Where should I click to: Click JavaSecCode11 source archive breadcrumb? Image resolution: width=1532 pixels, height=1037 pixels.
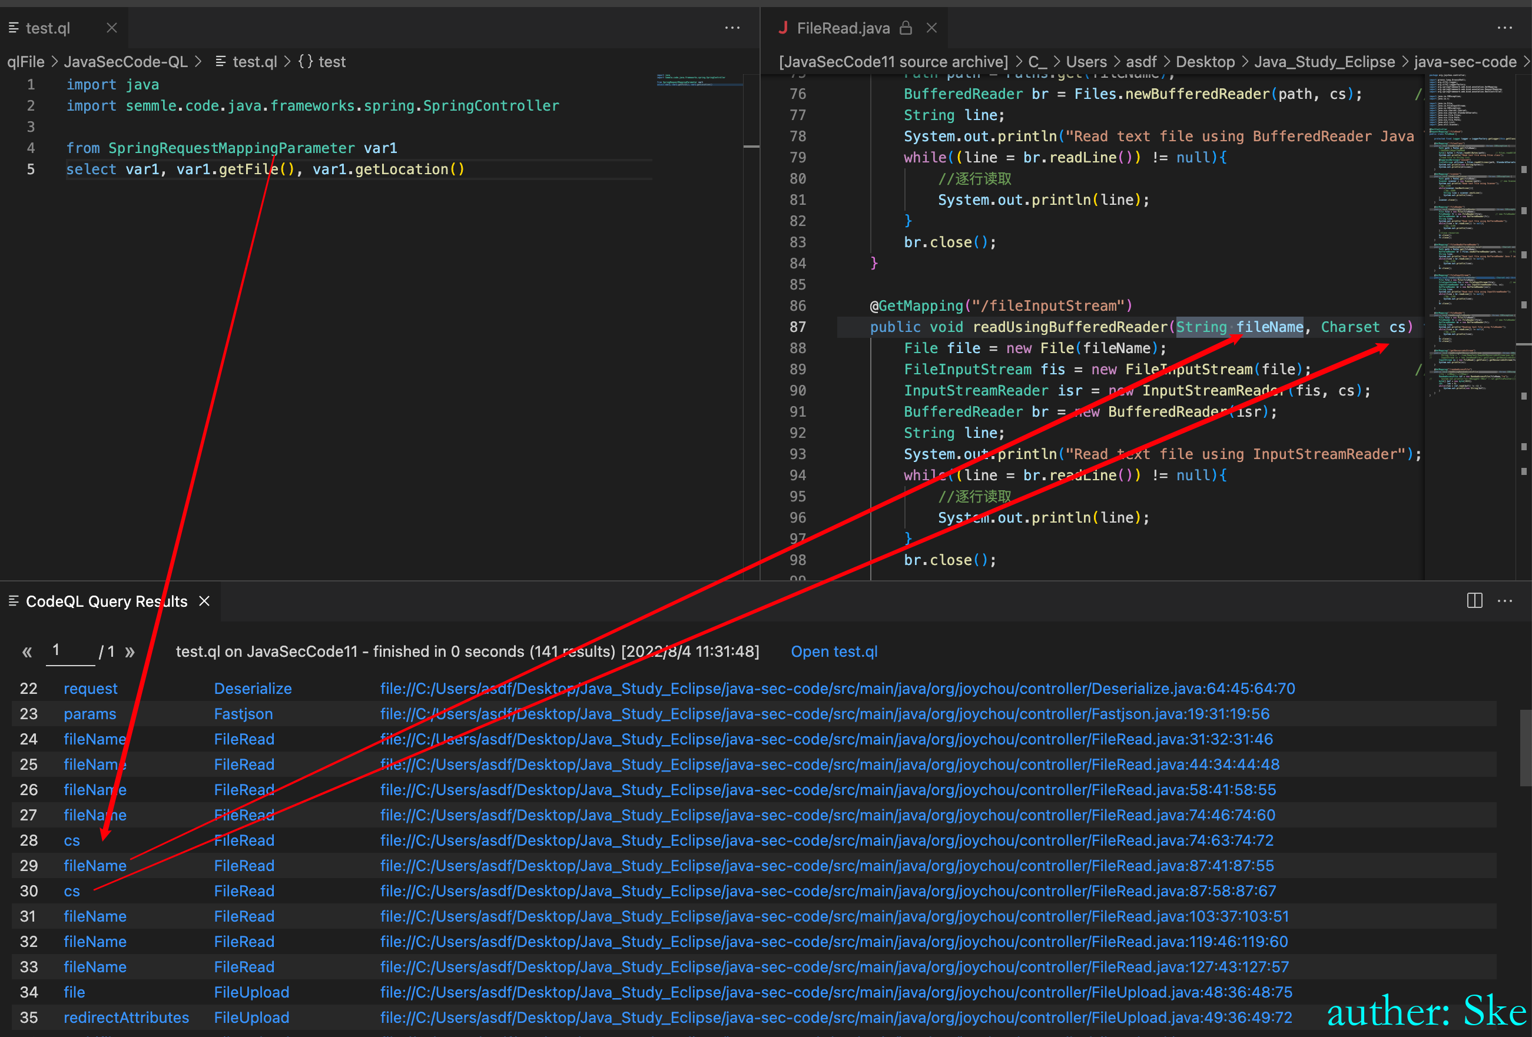tap(893, 61)
